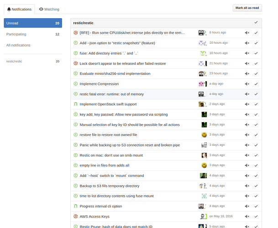Open 'Implement Compression' issue
Image resolution: width=278 pixels, height=228 pixels.
coord(99,84)
